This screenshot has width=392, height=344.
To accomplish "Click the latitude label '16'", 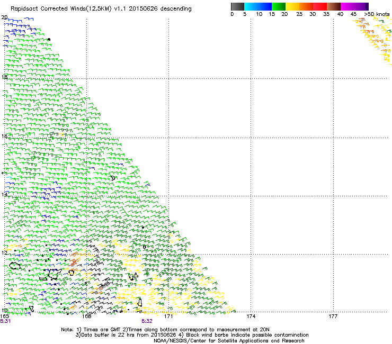I will tap(4, 136).
